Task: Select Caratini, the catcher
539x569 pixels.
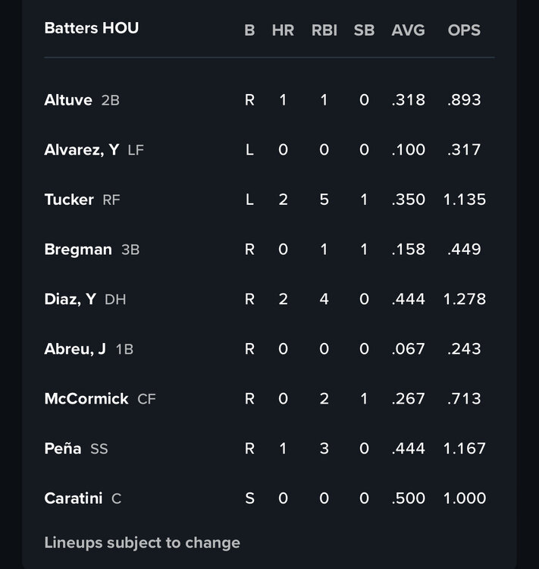Action: [72, 498]
